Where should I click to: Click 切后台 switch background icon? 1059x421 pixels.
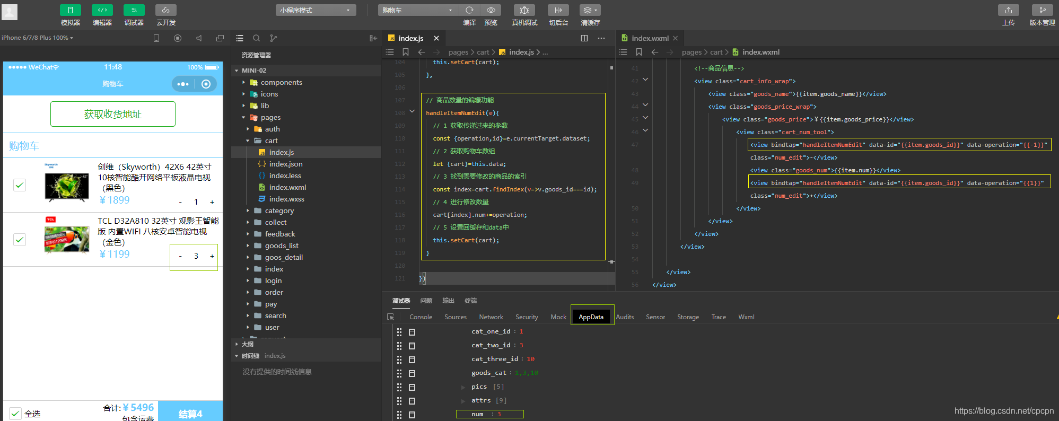pyautogui.click(x=558, y=10)
